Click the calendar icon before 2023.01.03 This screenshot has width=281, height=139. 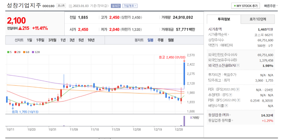70,6
